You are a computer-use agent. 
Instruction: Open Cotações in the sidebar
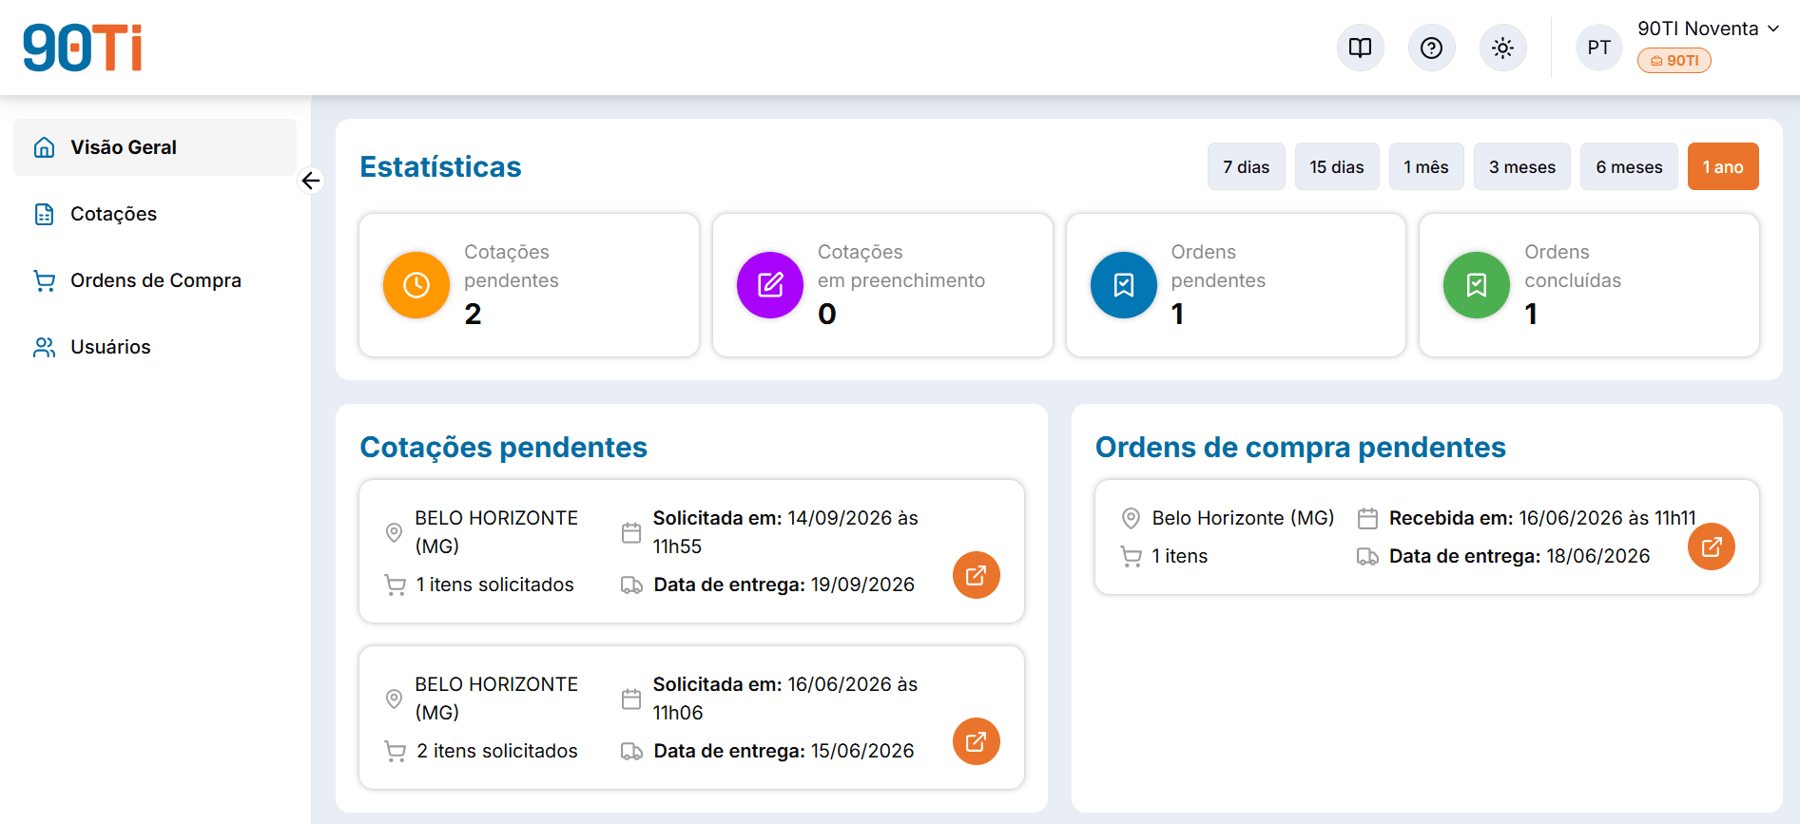pos(155,214)
